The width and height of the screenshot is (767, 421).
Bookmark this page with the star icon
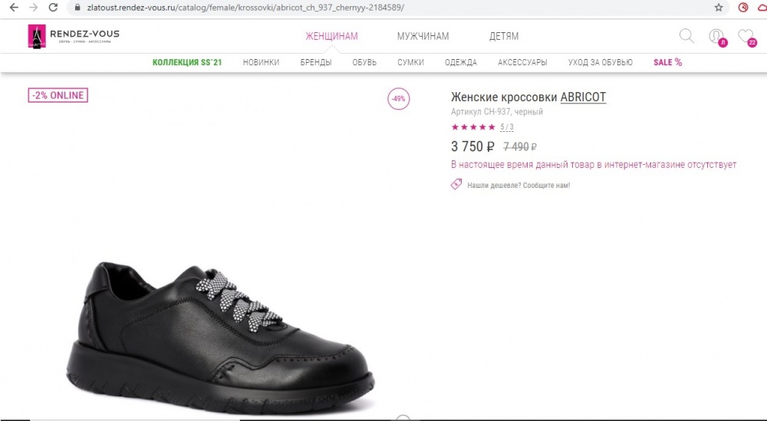(x=719, y=7)
